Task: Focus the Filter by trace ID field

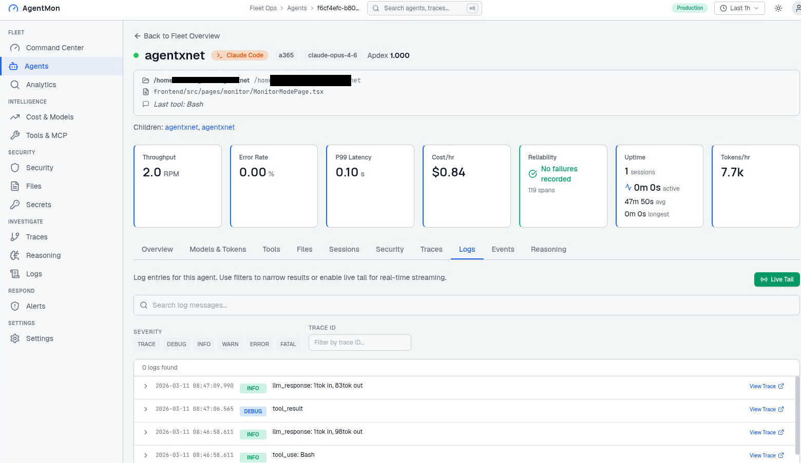Action: [x=359, y=343]
